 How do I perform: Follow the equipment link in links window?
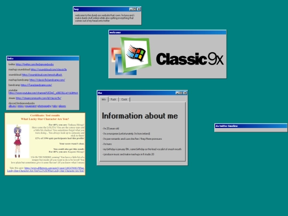coord(31,106)
